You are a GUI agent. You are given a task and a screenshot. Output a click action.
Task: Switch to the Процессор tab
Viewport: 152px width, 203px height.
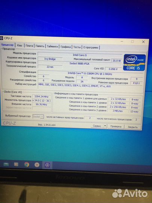7,45
